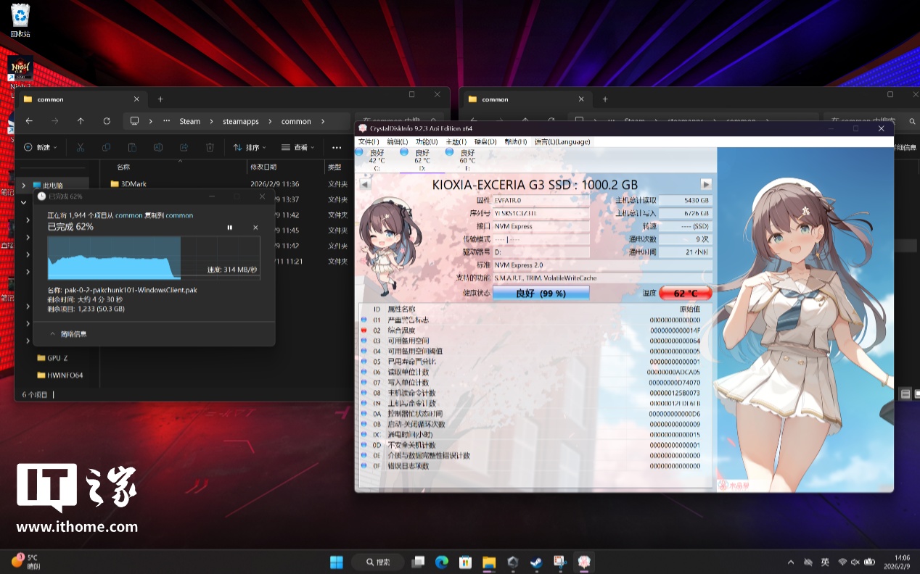Open Microsoft Edge from the taskbar

click(441, 562)
